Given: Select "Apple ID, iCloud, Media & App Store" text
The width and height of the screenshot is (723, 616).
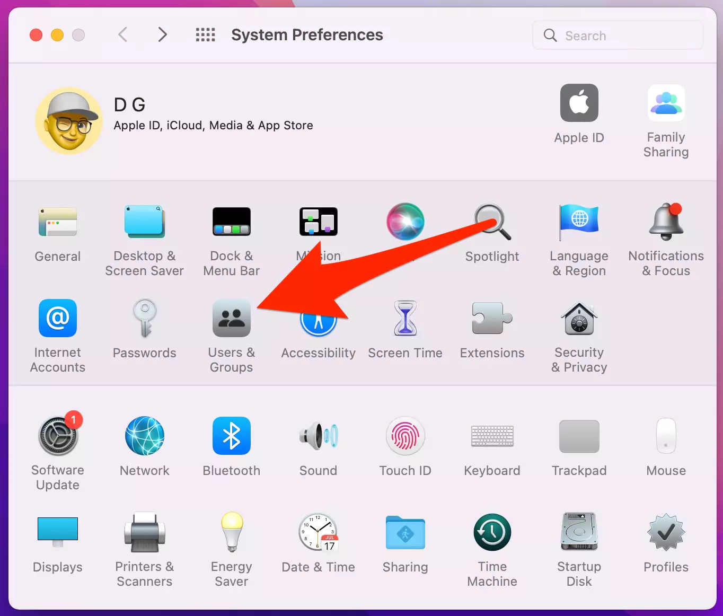Looking at the screenshot, I should tap(214, 126).
